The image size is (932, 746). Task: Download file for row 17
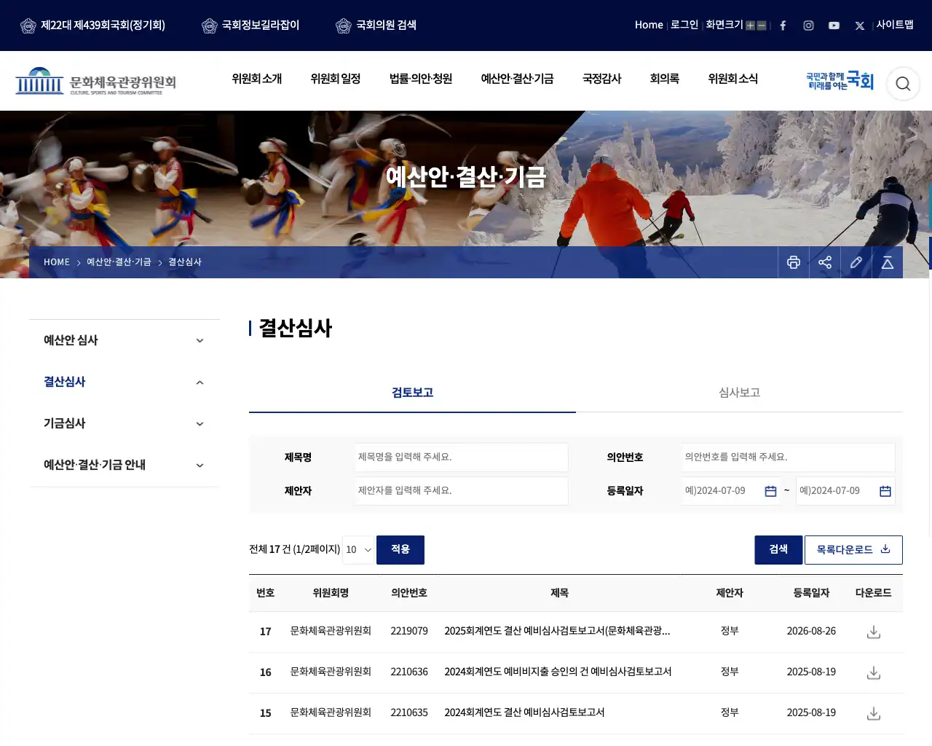click(x=874, y=632)
